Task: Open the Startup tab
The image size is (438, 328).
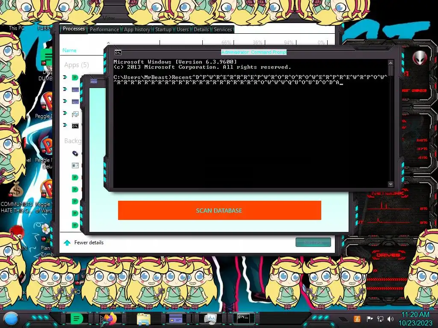Action: (x=163, y=29)
